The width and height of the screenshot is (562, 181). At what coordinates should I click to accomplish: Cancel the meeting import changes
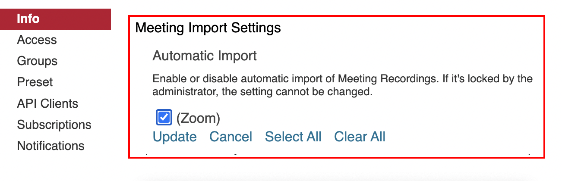click(x=230, y=137)
